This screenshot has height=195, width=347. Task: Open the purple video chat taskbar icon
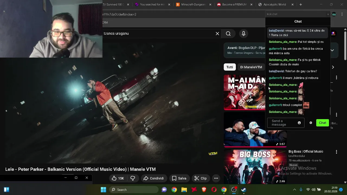point(164,190)
